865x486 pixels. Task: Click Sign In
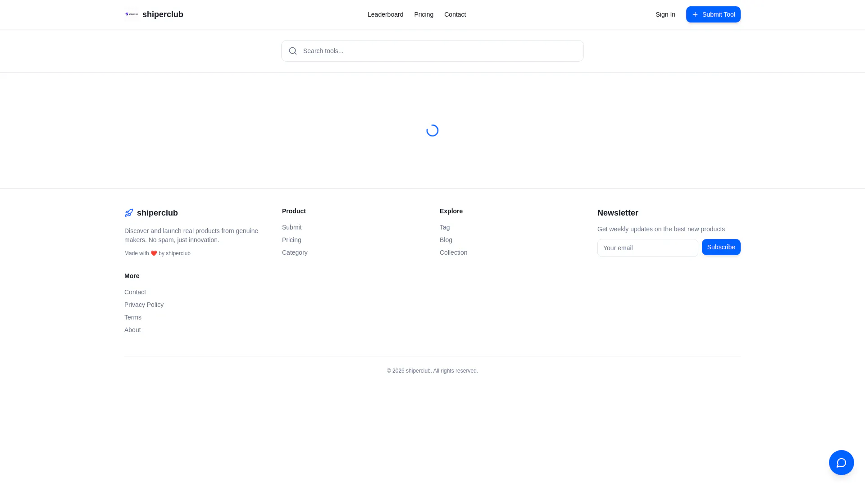tap(665, 14)
